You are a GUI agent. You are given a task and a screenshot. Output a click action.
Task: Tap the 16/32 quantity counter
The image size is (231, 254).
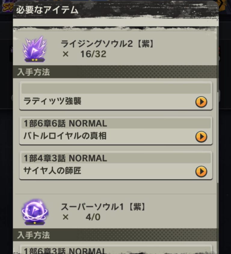(94, 54)
